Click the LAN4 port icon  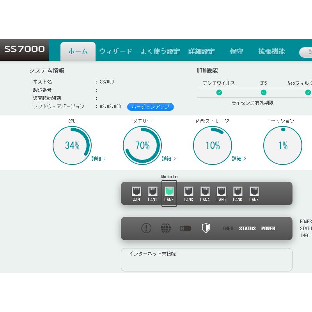(x=205, y=191)
